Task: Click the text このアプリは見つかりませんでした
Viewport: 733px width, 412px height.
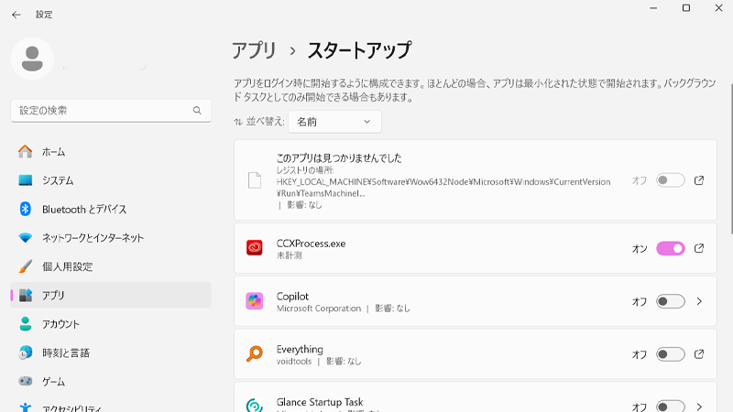Action: pyautogui.click(x=339, y=157)
